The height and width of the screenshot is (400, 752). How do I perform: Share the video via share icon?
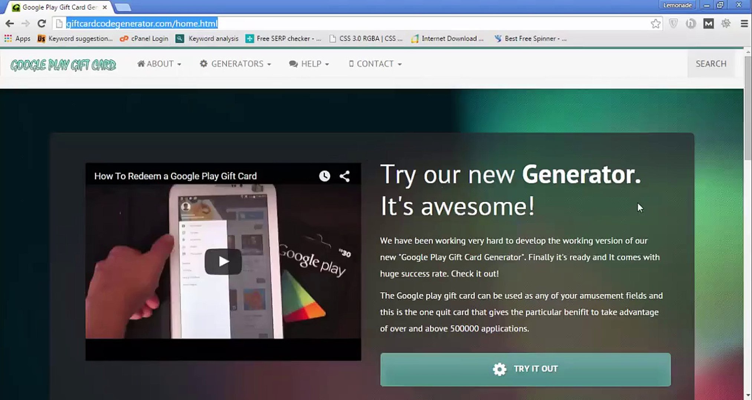point(344,176)
